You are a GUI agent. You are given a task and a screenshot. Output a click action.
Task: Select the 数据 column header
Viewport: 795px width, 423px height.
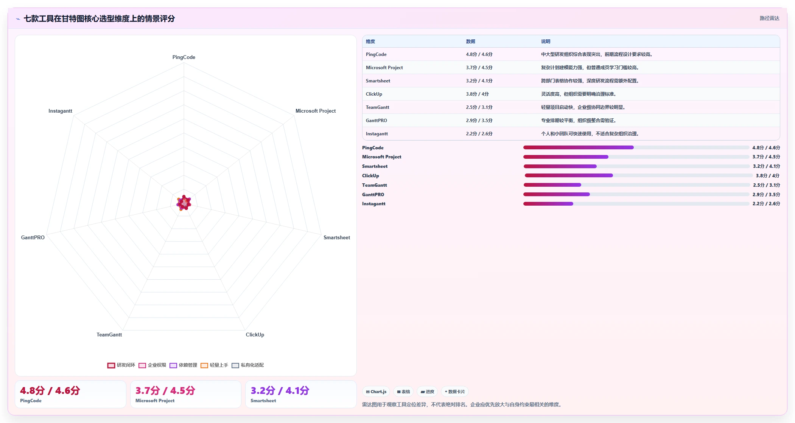click(x=470, y=42)
